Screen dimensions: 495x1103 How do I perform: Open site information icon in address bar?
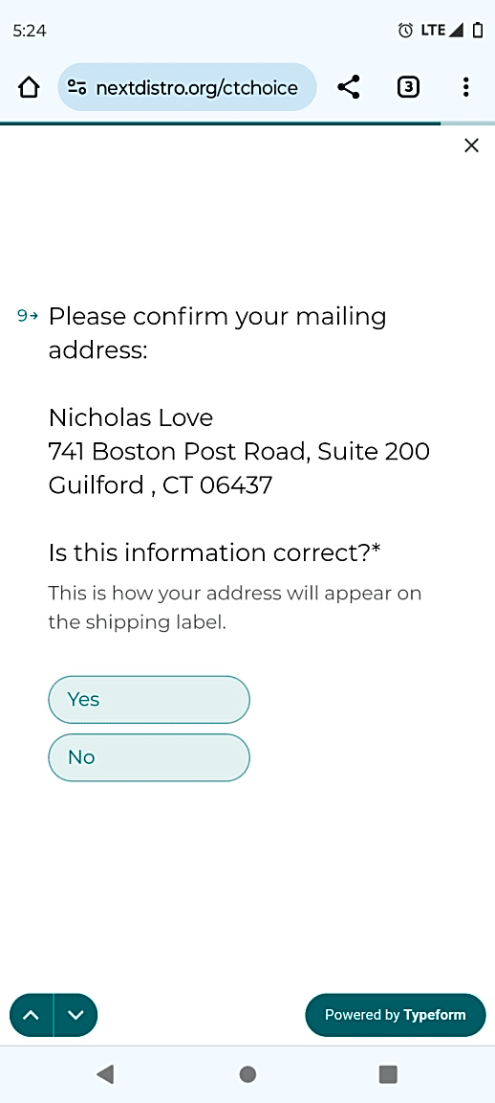76,87
